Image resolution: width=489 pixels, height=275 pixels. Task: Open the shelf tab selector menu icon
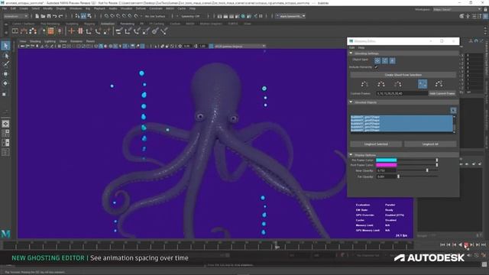coord(6,24)
